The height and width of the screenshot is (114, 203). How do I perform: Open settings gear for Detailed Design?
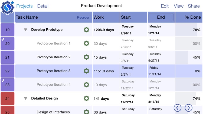(x=86, y=98)
